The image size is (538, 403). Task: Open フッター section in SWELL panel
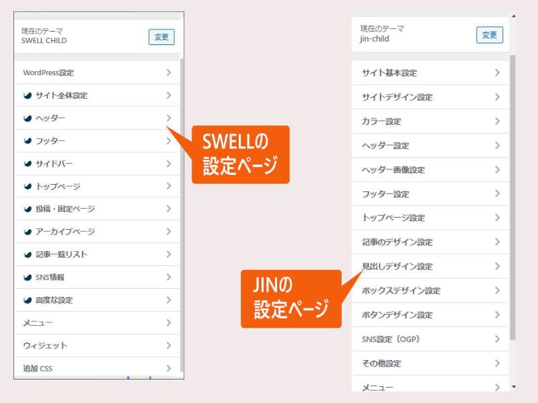[x=98, y=141]
